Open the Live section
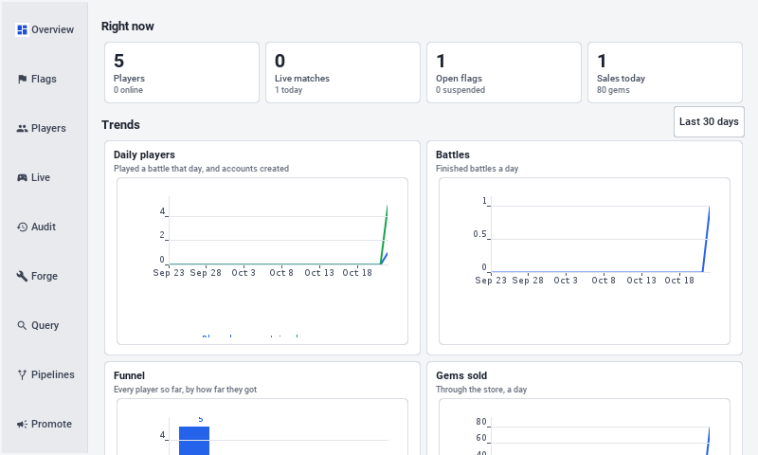Screen dimensions: 758x455 coord(41,178)
